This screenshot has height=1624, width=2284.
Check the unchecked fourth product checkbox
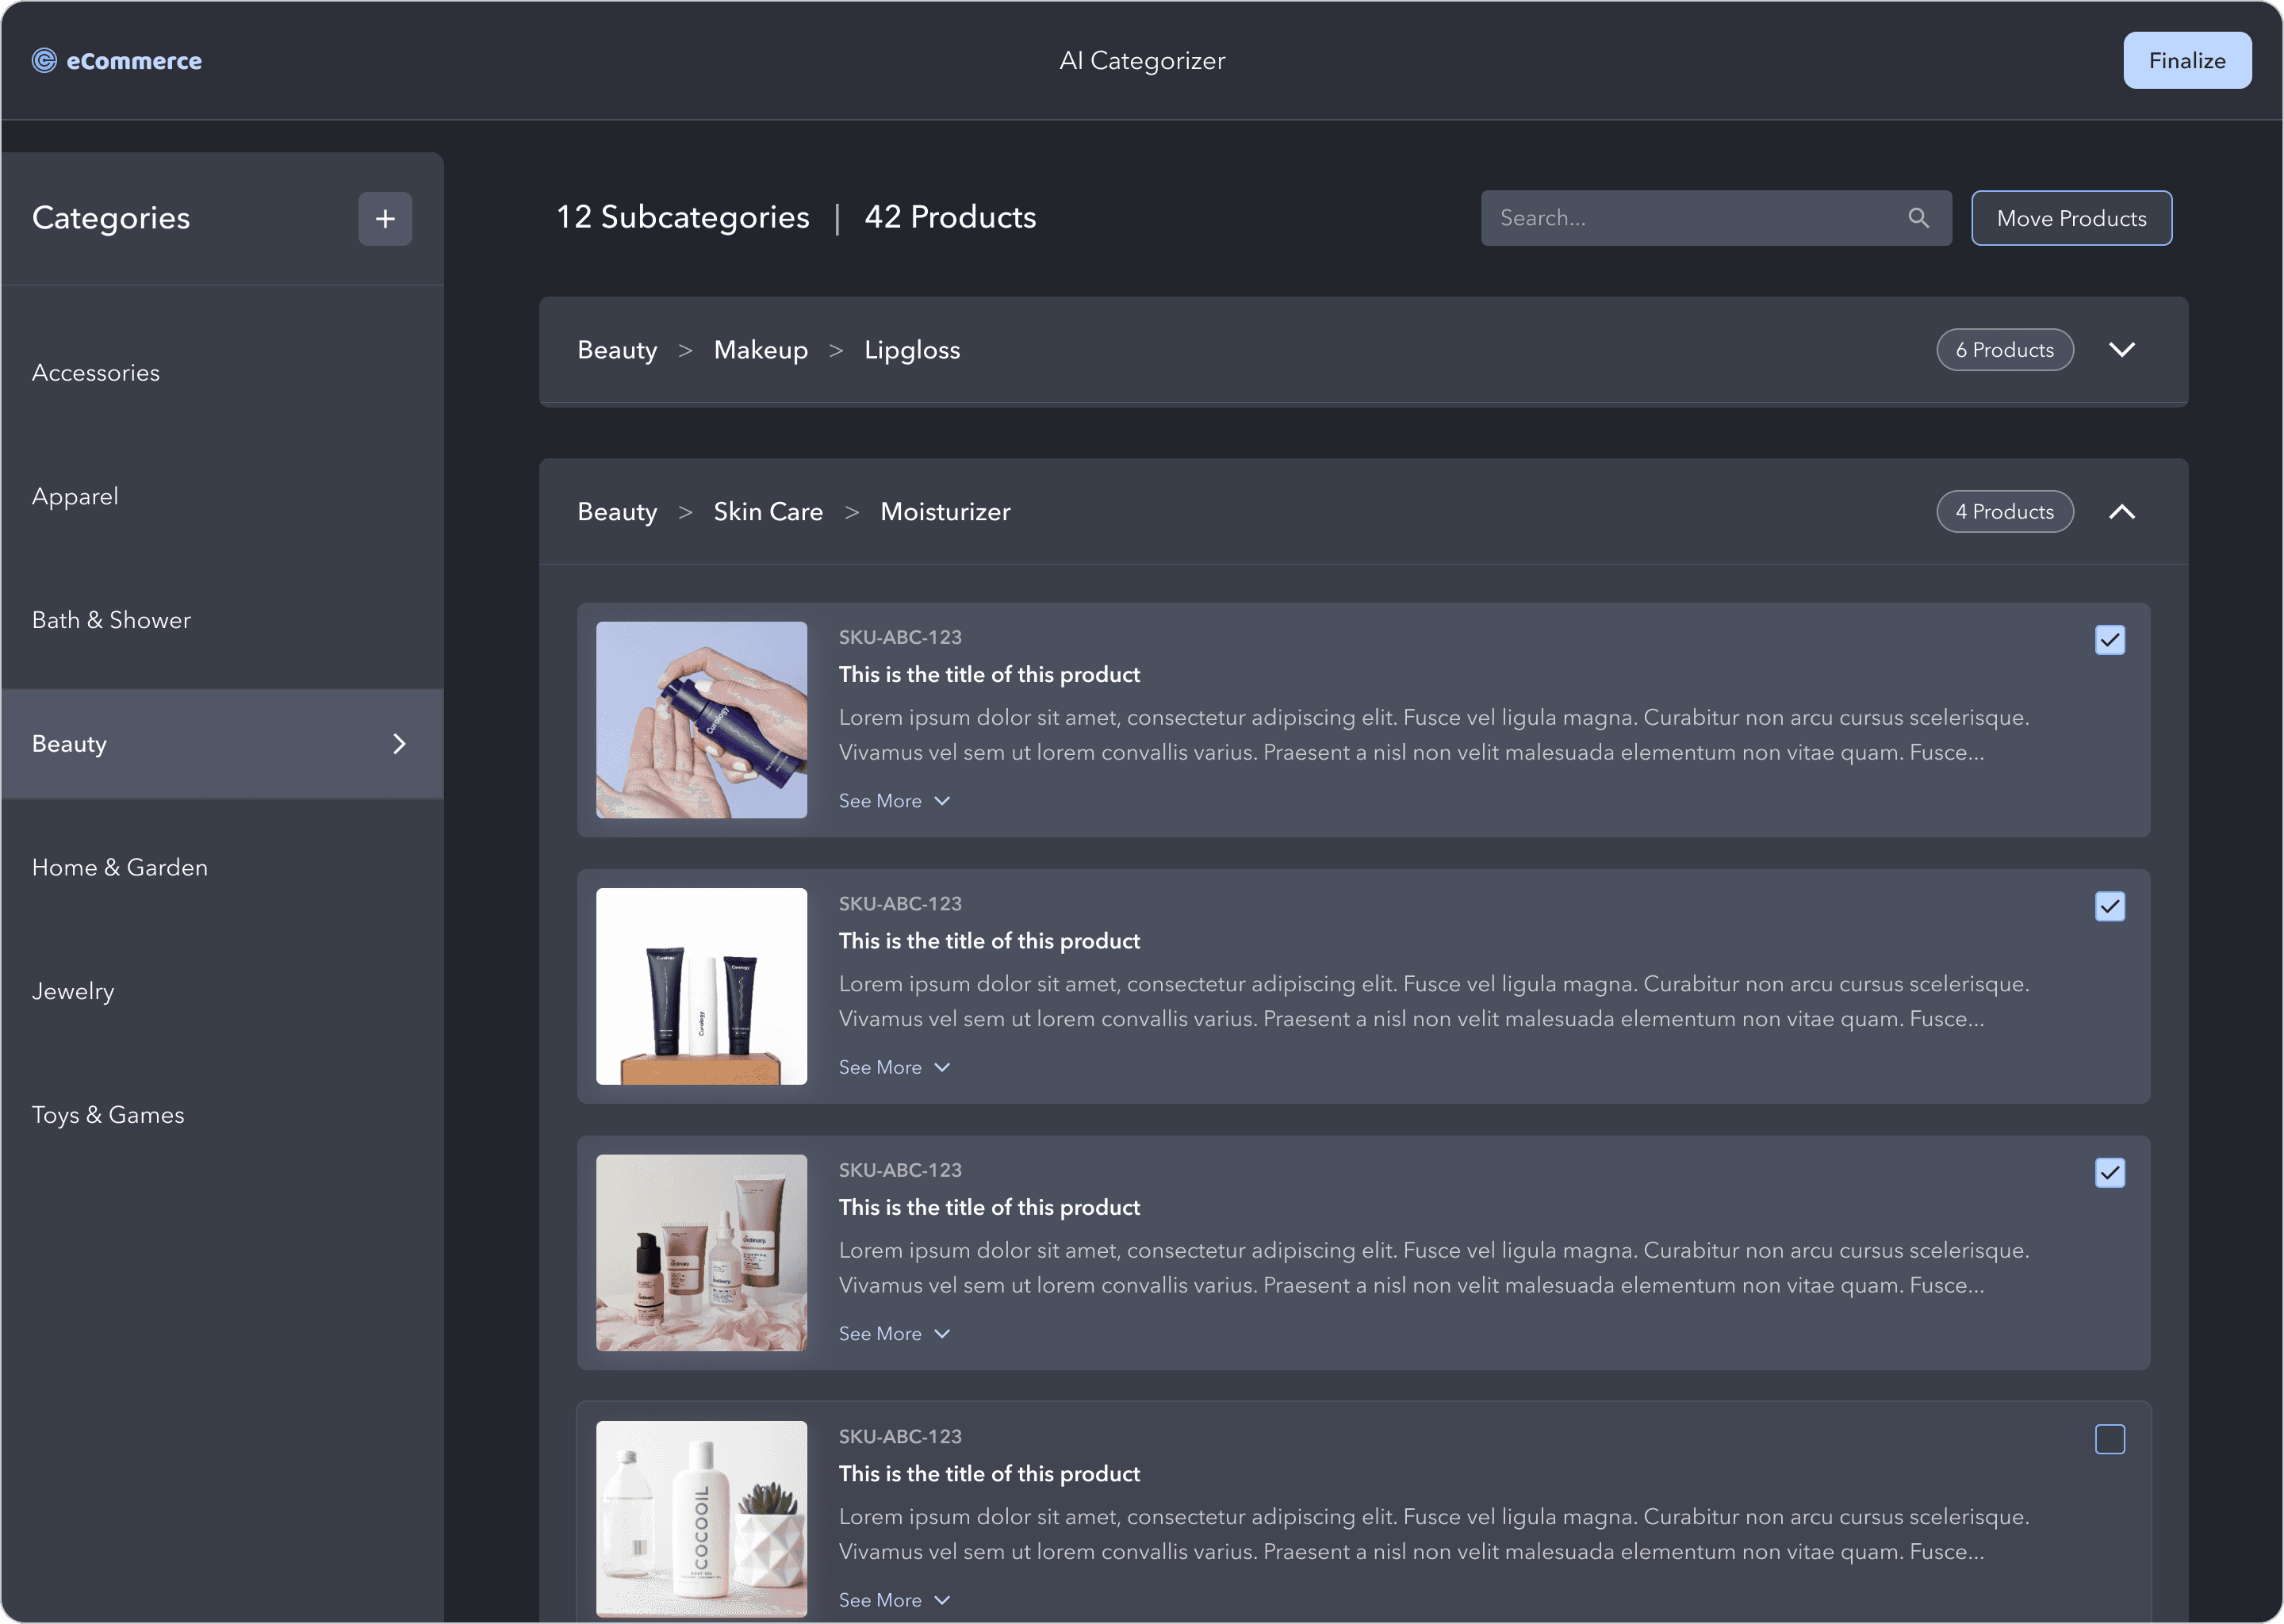click(2109, 1439)
